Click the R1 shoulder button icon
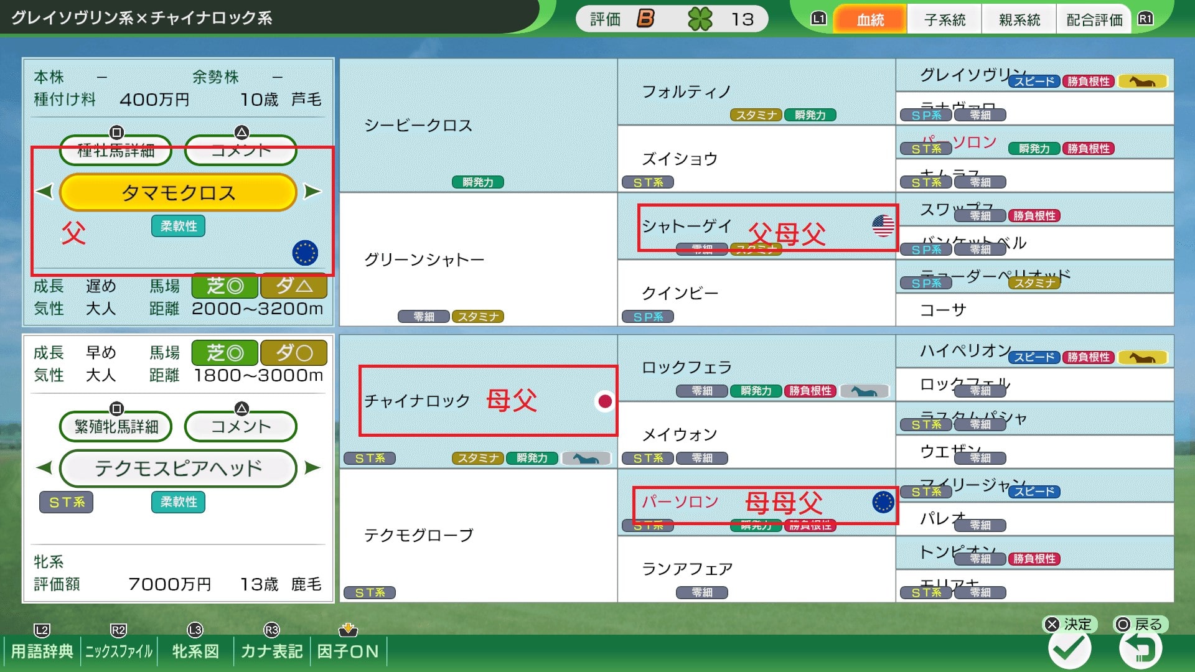This screenshot has width=1195, height=672. (x=1145, y=19)
